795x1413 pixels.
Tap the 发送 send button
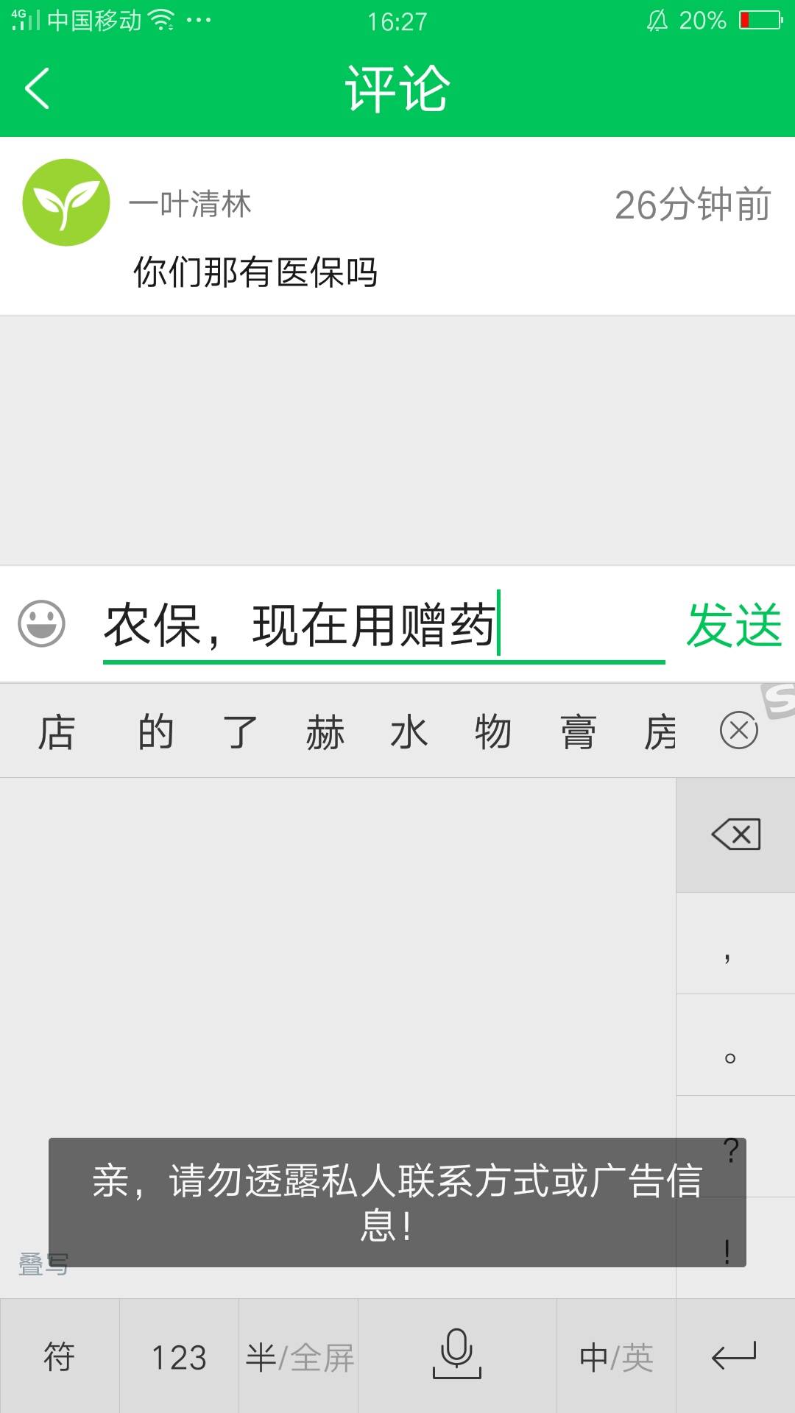(x=734, y=626)
